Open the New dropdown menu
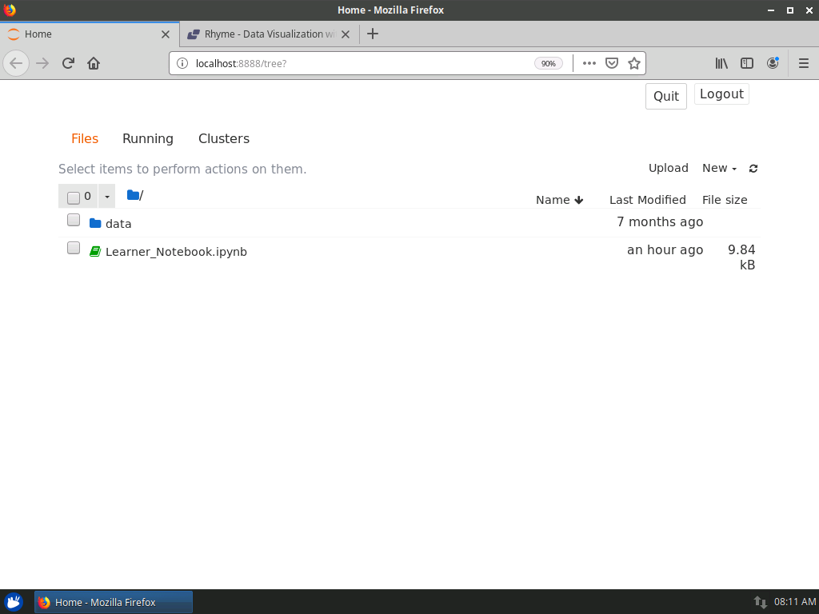Screen dimensions: 819x614 click(719, 168)
